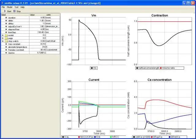Click the red SRup/Ca legend swatch
196x139 pixels.
coord(152,137)
